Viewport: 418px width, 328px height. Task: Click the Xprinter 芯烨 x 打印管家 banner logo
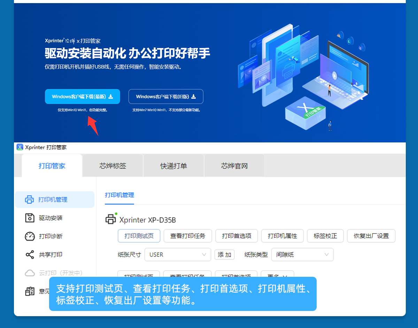click(72, 41)
